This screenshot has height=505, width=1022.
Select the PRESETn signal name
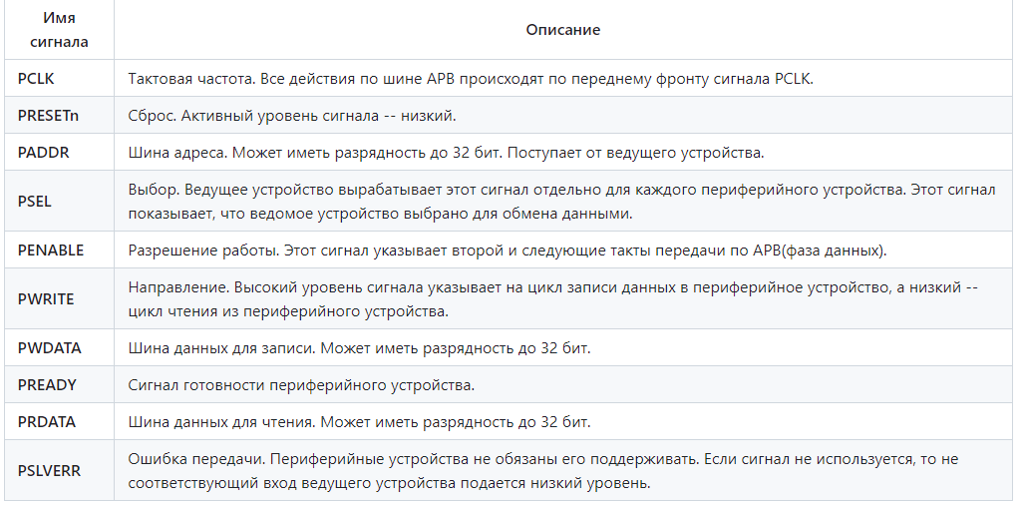click(48, 116)
